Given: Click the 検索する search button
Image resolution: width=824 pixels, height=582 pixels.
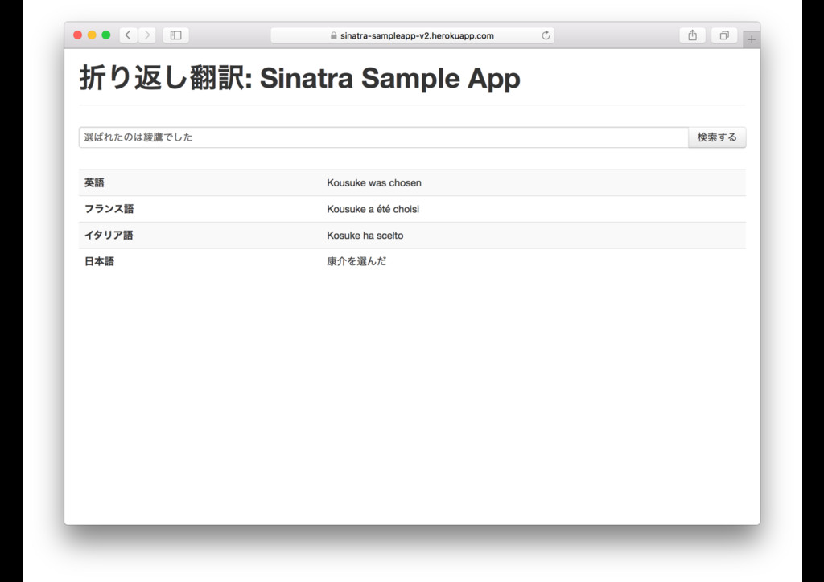Looking at the screenshot, I should coord(717,137).
